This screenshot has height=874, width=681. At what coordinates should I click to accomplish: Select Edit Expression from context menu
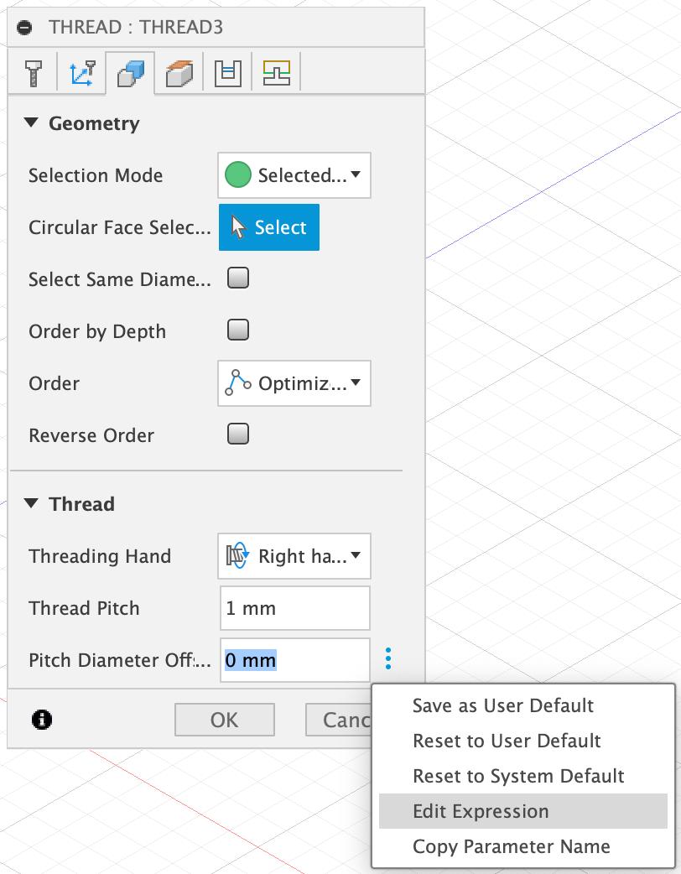click(522, 811)
